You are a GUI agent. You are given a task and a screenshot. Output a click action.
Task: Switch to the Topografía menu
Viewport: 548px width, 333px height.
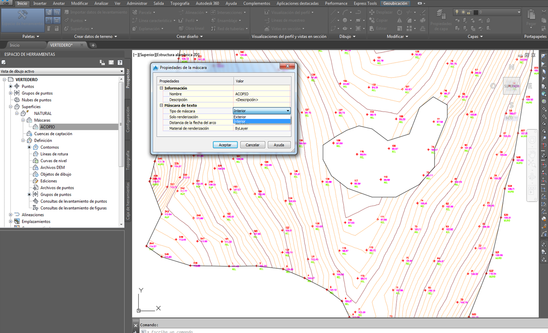point(180,3)
